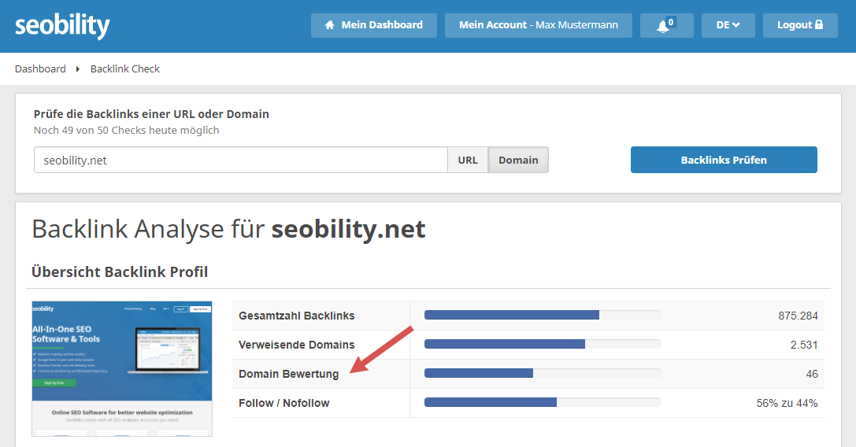Screen dimensions: 856x447
Task: Click the domain rating value 46
Action: click(x=812, y=374)
